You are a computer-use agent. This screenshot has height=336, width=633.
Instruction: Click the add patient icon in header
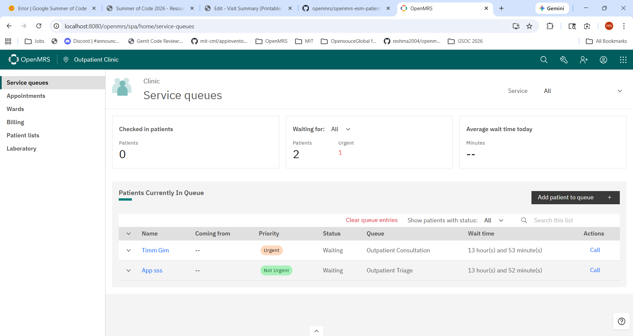[x=584, y=60]
